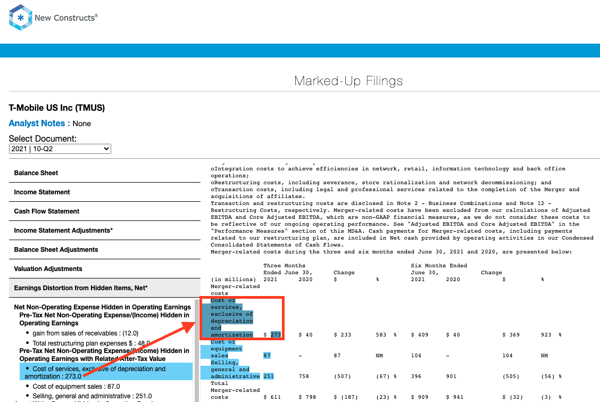Open Balance Sheet Adjustments section
Image resolution: width=600 pixels, height=402 pixels.
point(104,250)
